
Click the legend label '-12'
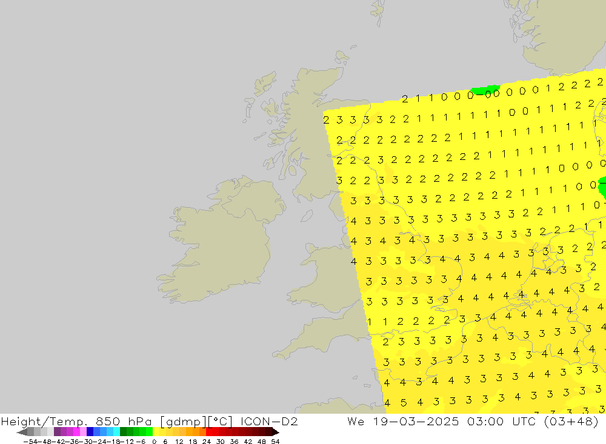pyautogui.click(x=127, y=442)
